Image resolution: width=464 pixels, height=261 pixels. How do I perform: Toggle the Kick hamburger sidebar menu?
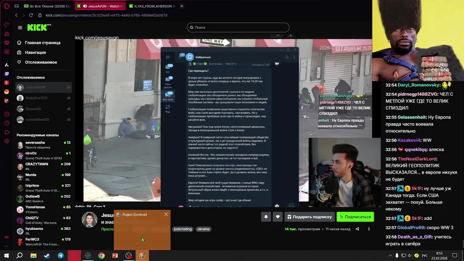20,28
